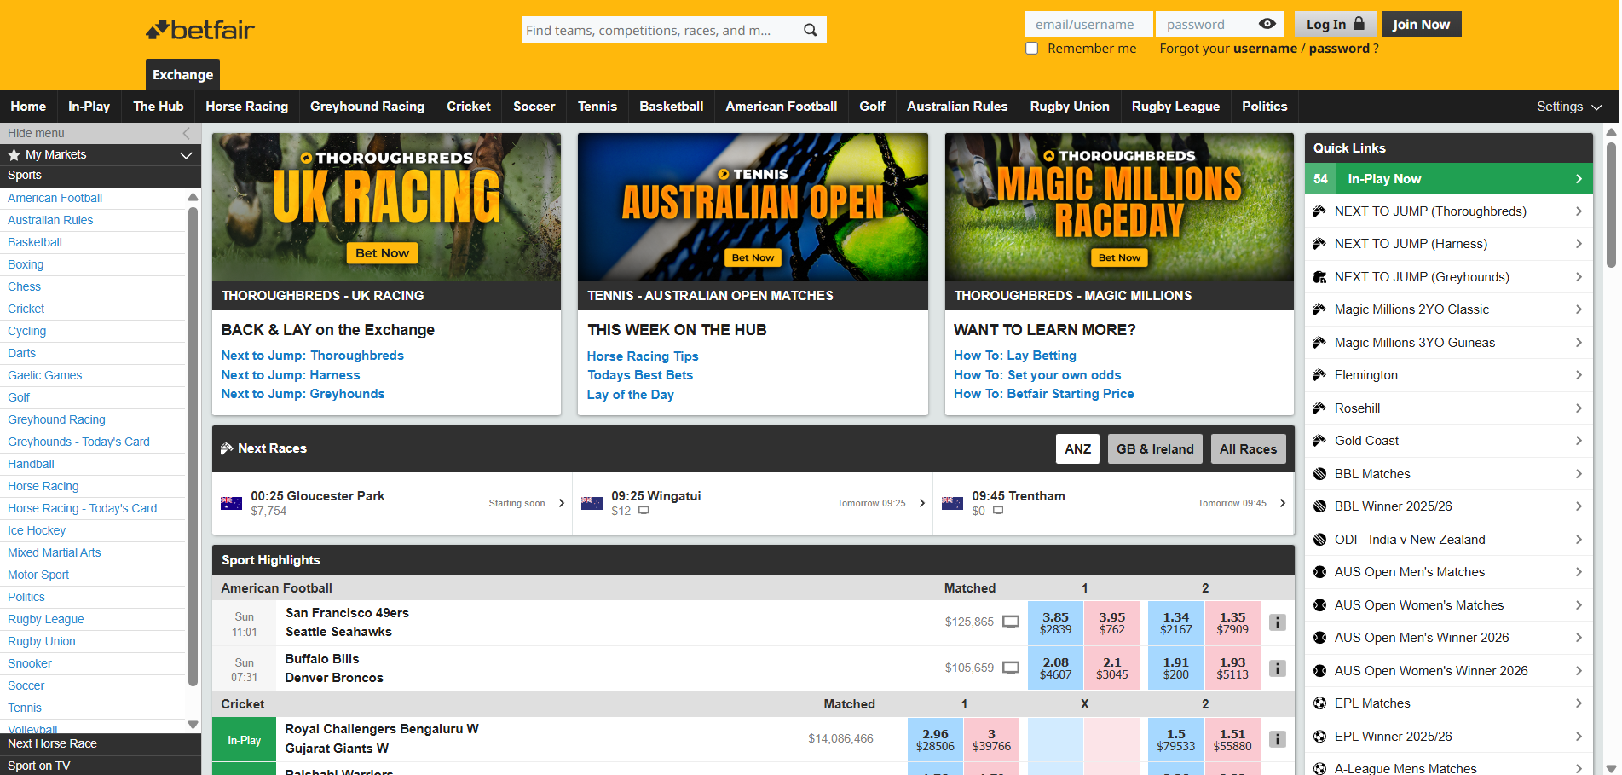
Task: Click Sport on TV sidebar footer
Action: coord(101,766)
